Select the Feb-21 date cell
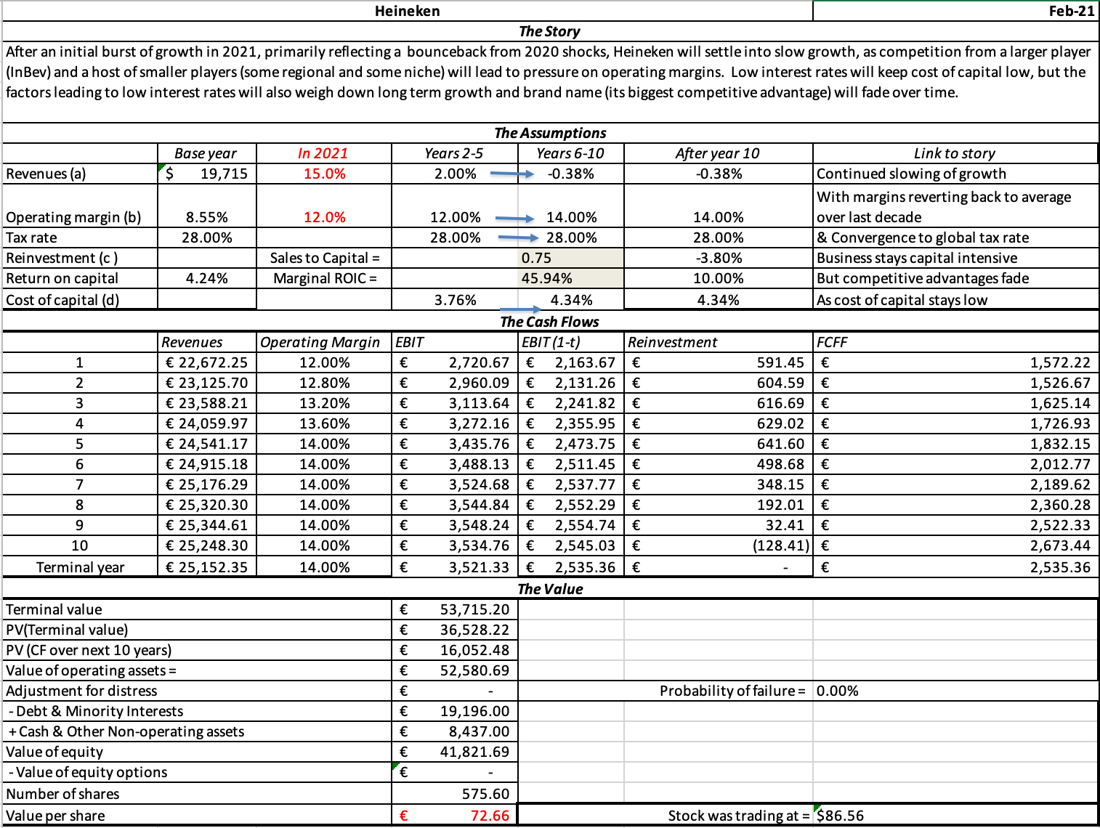The image size is (1100, 828). pos(1071,11)
